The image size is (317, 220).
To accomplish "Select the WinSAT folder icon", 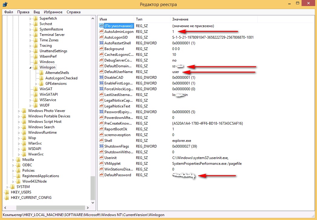I will (36, 89).
